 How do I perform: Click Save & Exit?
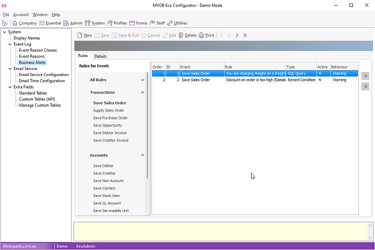point(125,35)
